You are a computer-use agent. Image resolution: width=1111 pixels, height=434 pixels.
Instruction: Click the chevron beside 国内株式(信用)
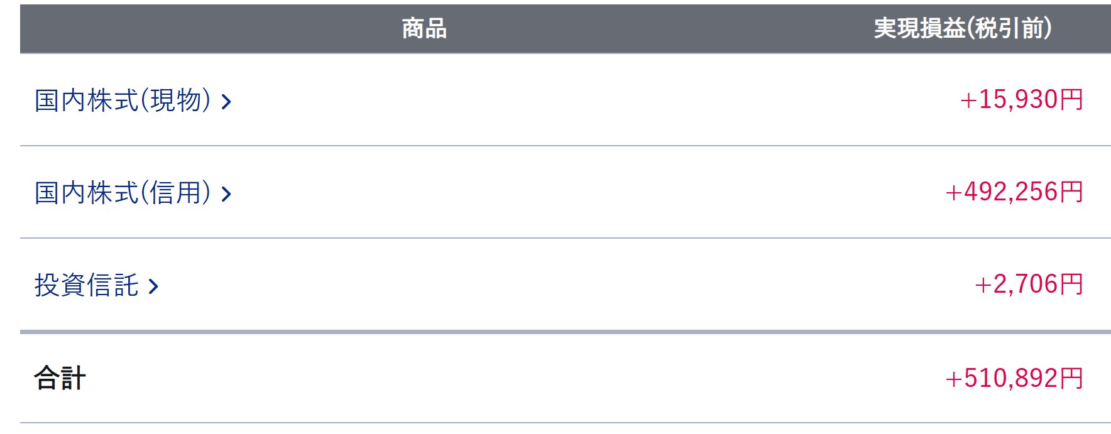(226, 193)
